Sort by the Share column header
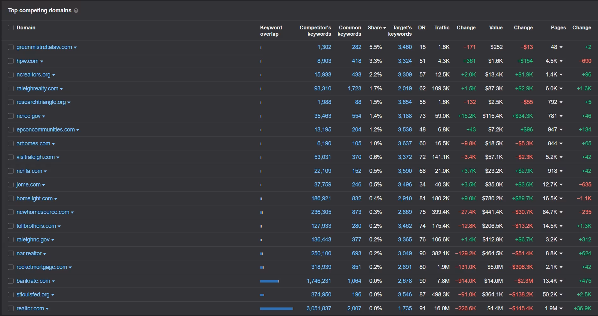Image resolution: width=598 pixels, height=316 pixels. click(377, 28)
